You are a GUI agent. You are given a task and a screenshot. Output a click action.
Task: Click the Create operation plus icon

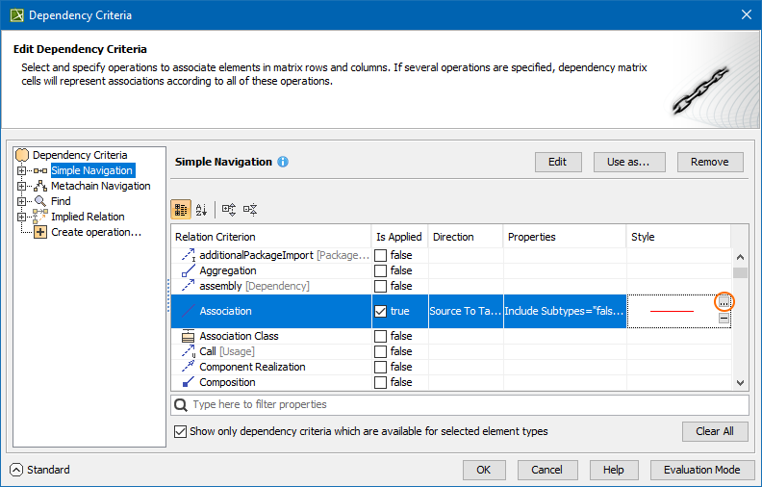coord(40,232)
